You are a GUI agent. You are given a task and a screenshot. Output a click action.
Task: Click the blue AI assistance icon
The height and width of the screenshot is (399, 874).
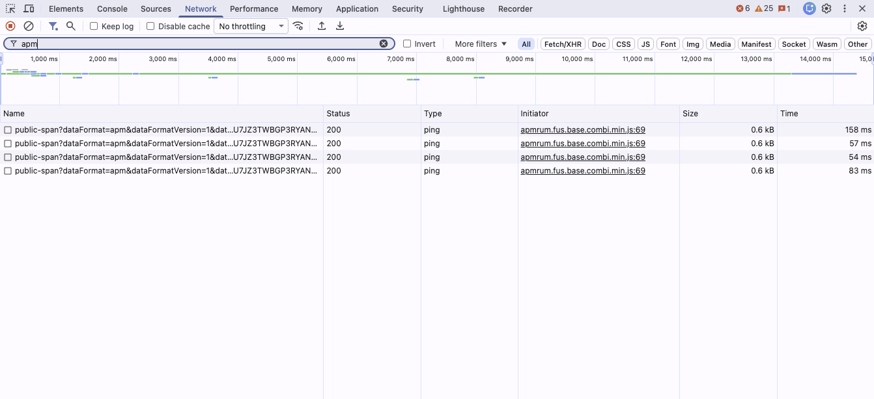tap(810, 8)
